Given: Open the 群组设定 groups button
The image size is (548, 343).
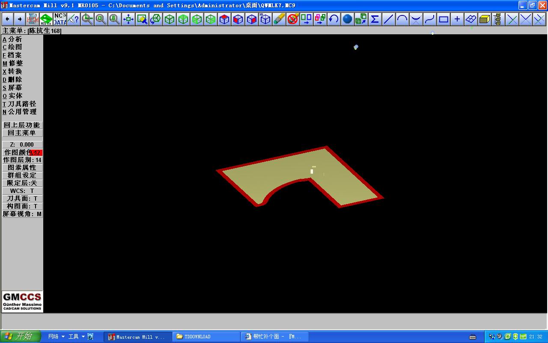Looking at the screenshot, I should coord(22,175).
